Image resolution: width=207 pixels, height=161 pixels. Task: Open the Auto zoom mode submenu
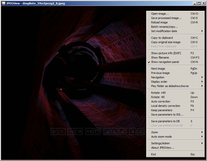tap(161, 137)
